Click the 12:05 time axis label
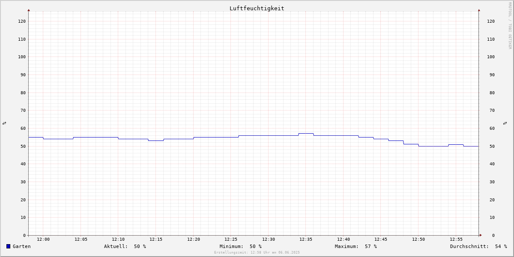 [x=81, y=239]
